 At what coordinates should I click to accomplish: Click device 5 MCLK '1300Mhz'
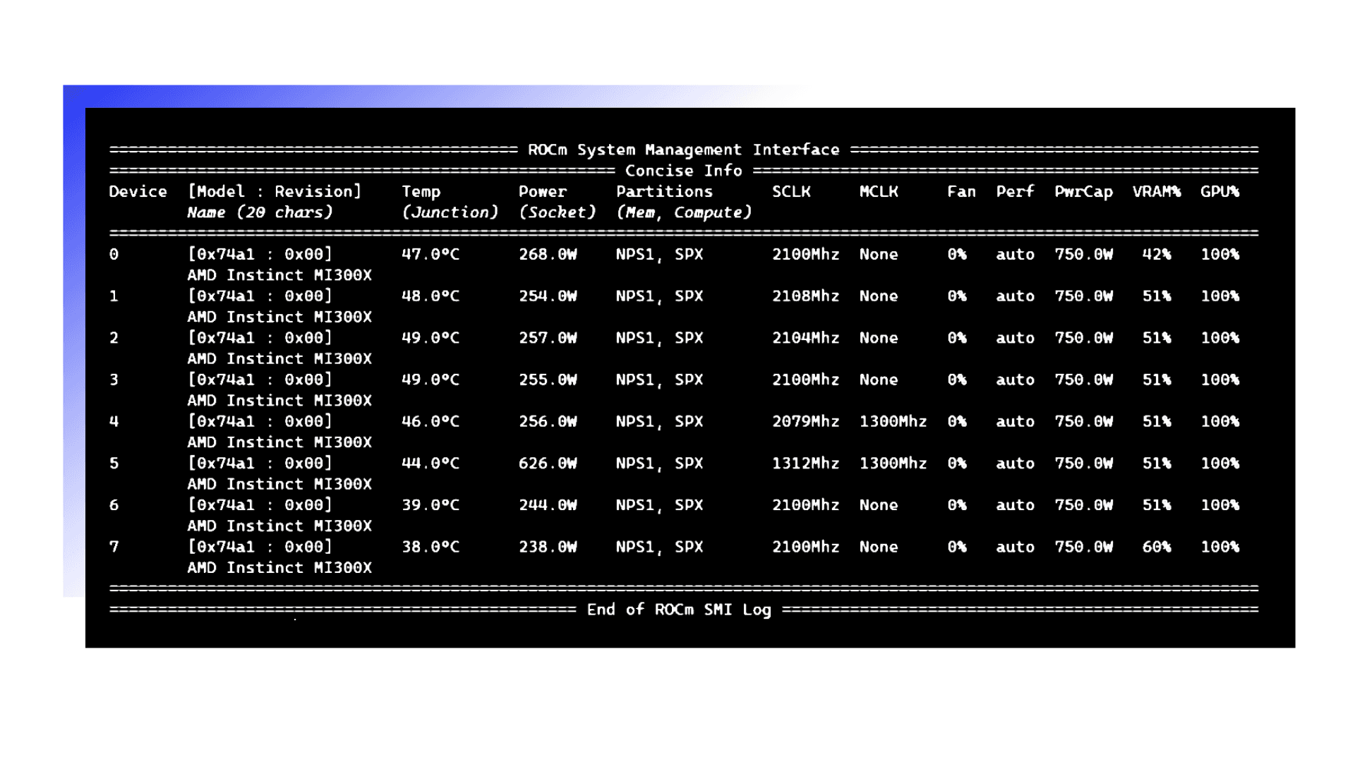coord(893,463)
